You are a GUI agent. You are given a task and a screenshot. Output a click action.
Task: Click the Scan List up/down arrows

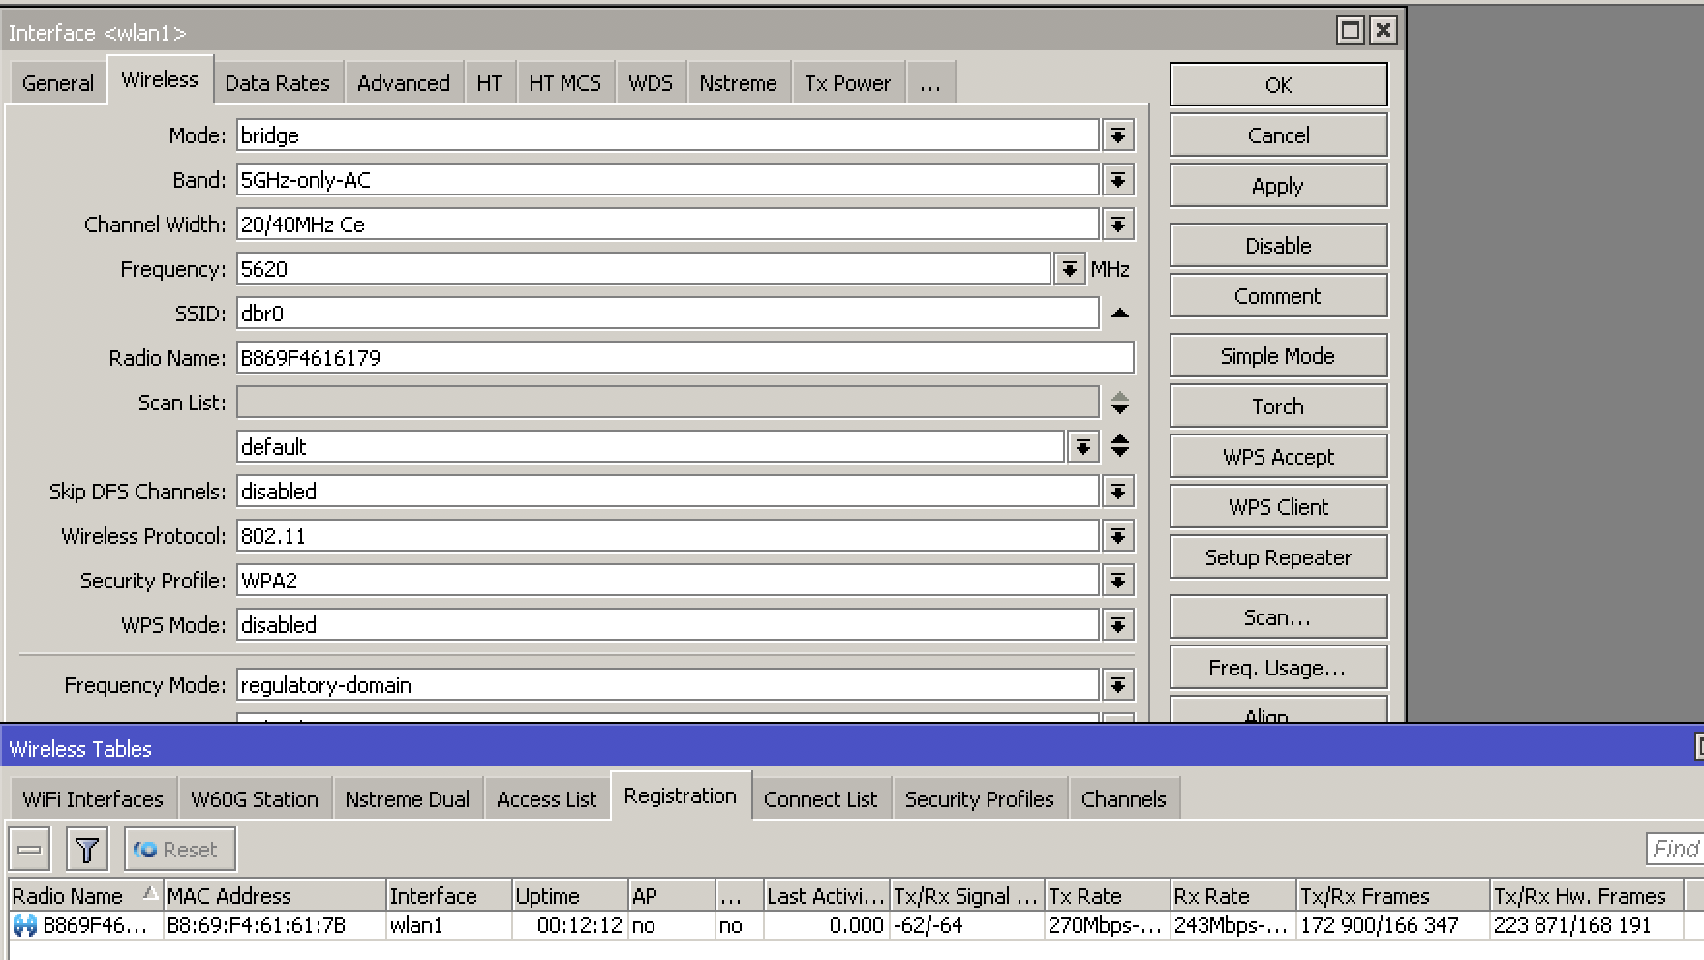pos(1119,403)
